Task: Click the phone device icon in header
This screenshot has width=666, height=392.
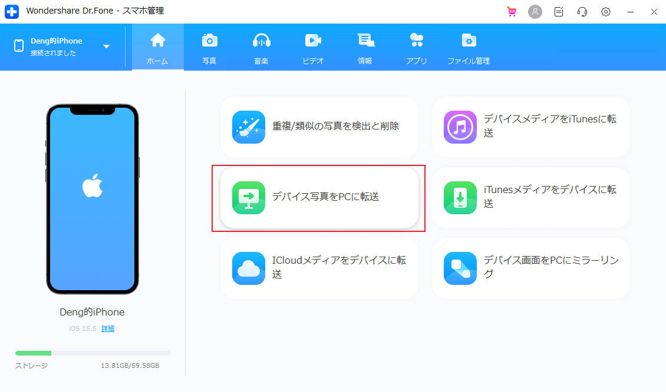Action: pos(19,46)
